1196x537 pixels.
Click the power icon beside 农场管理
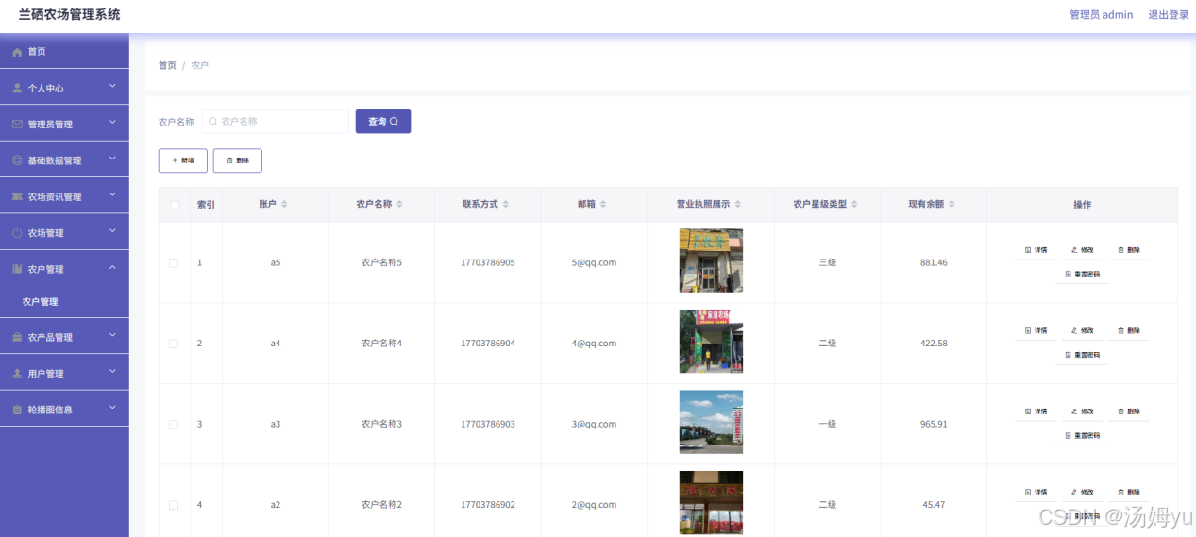(x=17, y=232)
